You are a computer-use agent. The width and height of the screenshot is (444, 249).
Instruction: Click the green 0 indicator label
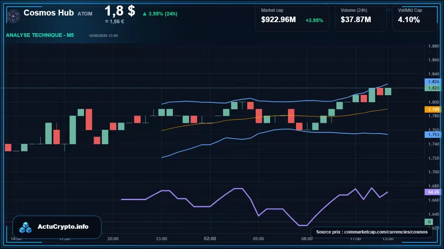[429, 222]
